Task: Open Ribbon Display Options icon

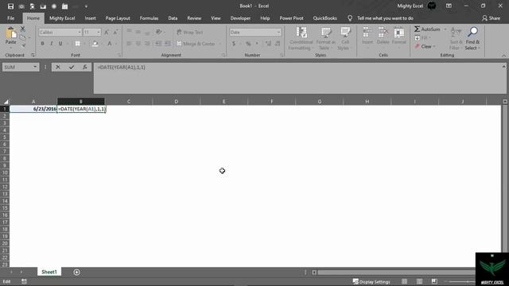Action: (449, 6)
